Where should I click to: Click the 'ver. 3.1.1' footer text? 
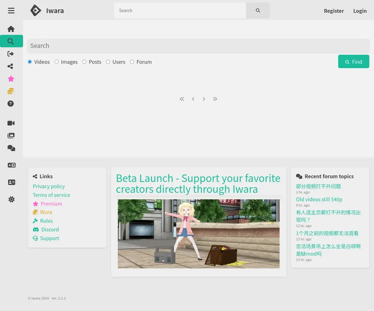pos(59,298)
